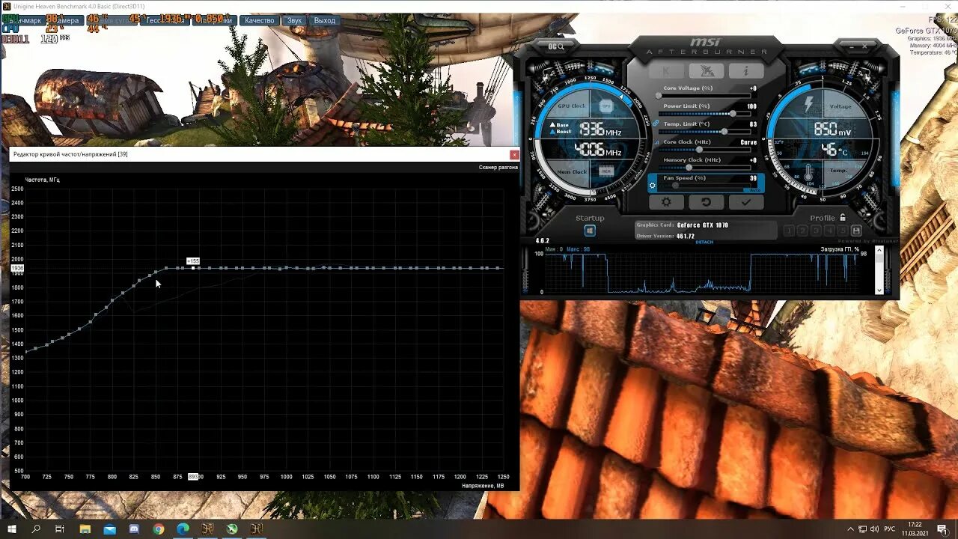Open the Windows Start menu

tap(12, 529)
